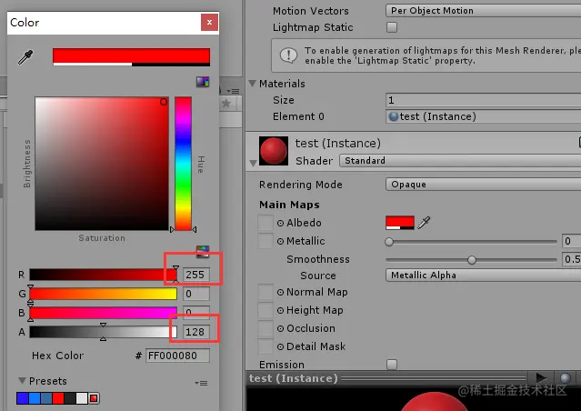
Task: Click the G value field showing 0
Action: point(196,294)
